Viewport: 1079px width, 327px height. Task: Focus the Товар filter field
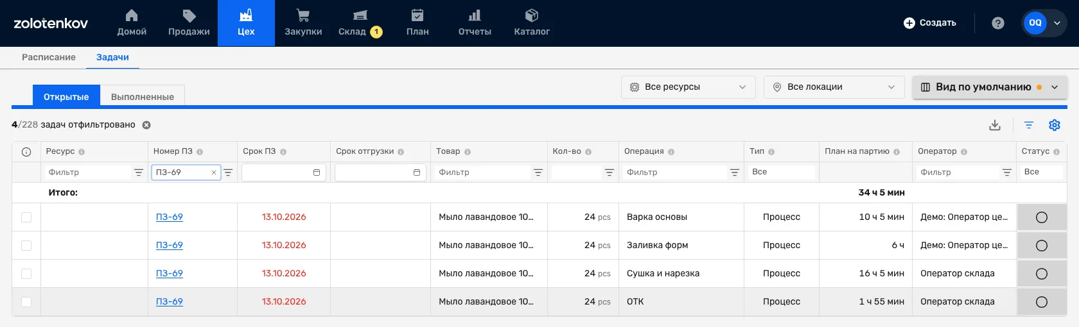click(483, 172)
